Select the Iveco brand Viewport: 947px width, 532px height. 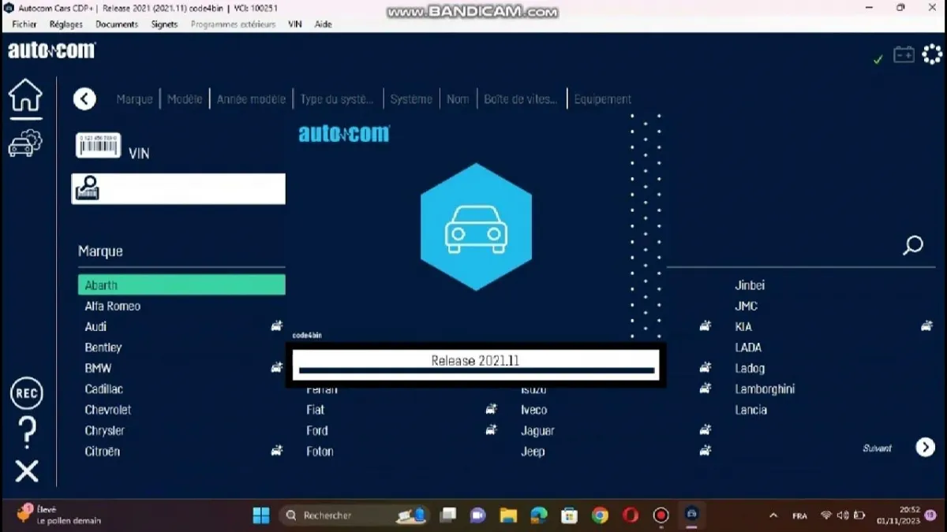(x=534, y=410)
